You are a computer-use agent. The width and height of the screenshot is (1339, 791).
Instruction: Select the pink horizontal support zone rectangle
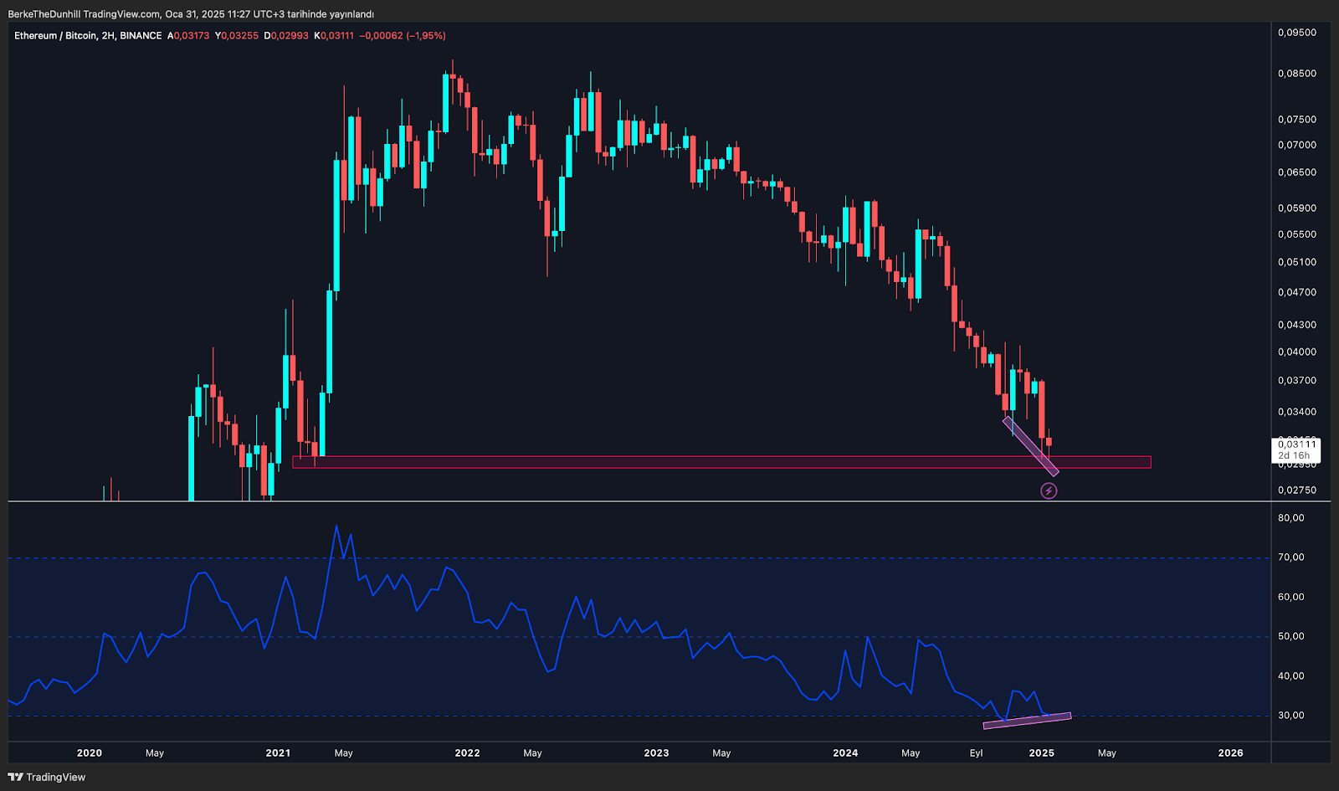721,462
